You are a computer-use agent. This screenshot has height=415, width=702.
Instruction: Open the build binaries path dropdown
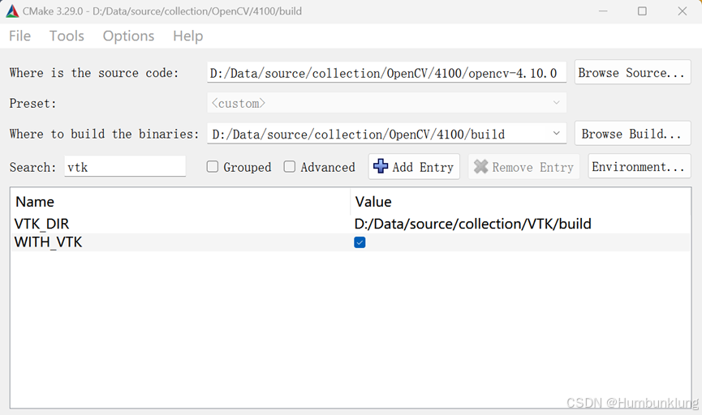pyautogui.click(x=557, y=134)
